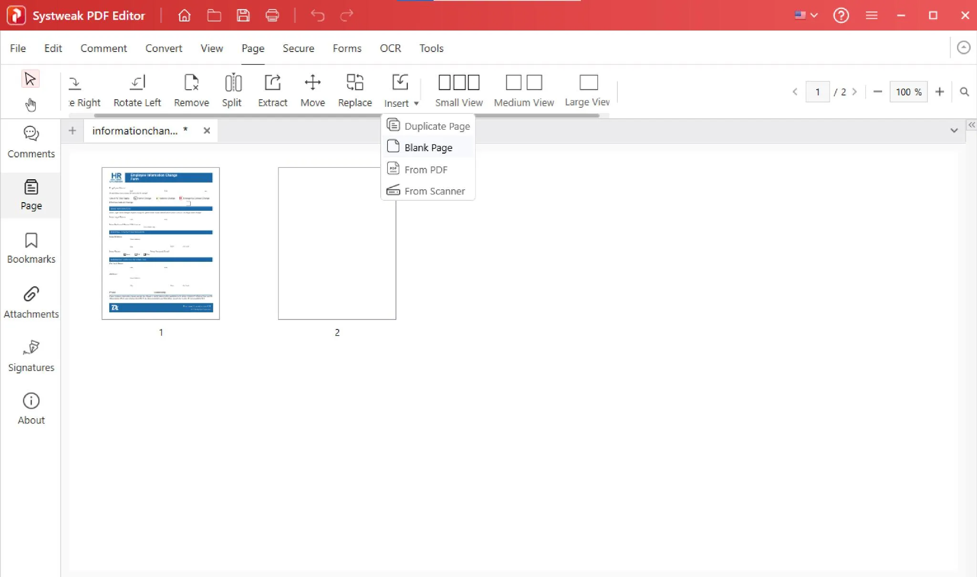Select the Extract page tool
Screen dimensions: 977x577
272,90
